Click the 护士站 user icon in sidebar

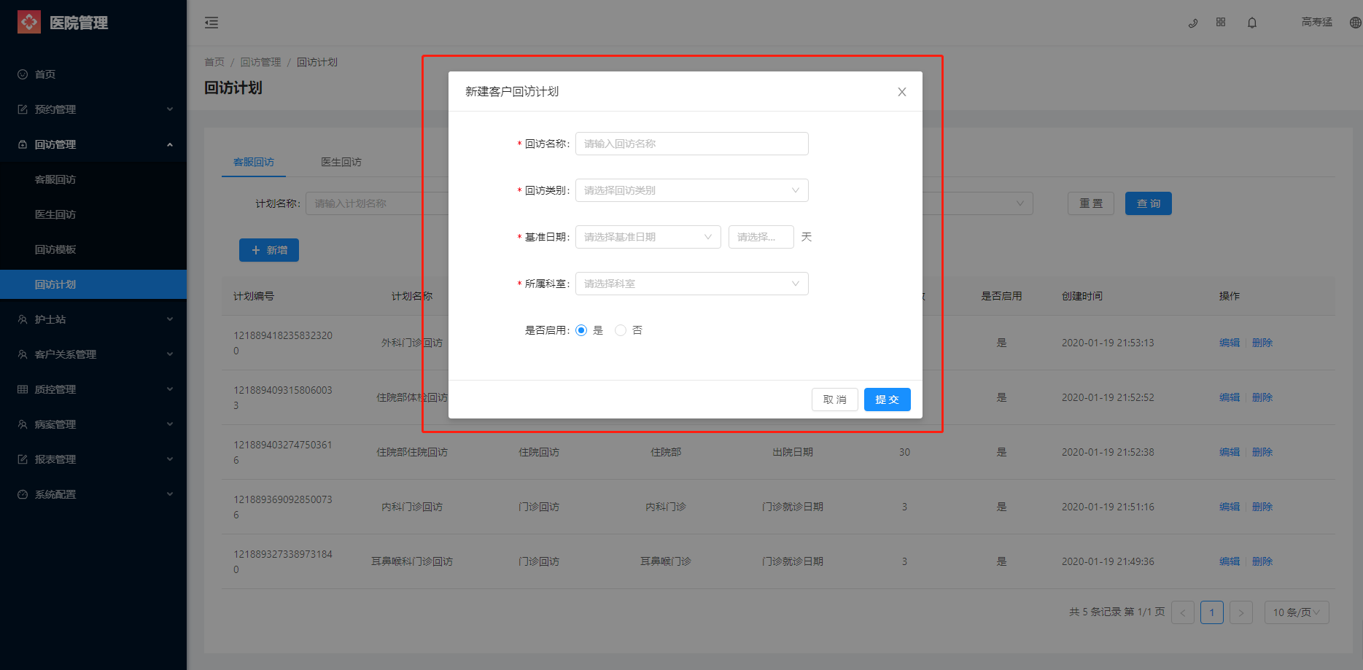tap(23, 319)
